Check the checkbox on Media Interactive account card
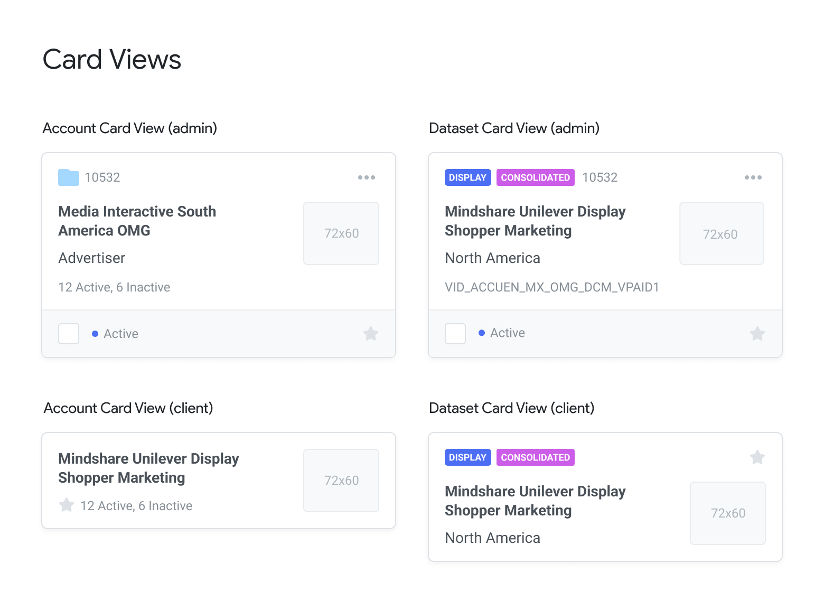The image size is (824, 602). (69, 334)
